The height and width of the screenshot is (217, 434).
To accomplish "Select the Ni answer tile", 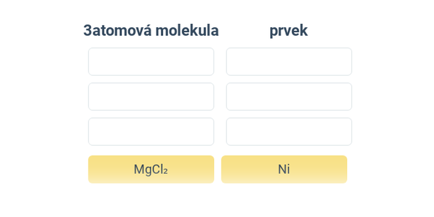I will [x=284, y=169].
